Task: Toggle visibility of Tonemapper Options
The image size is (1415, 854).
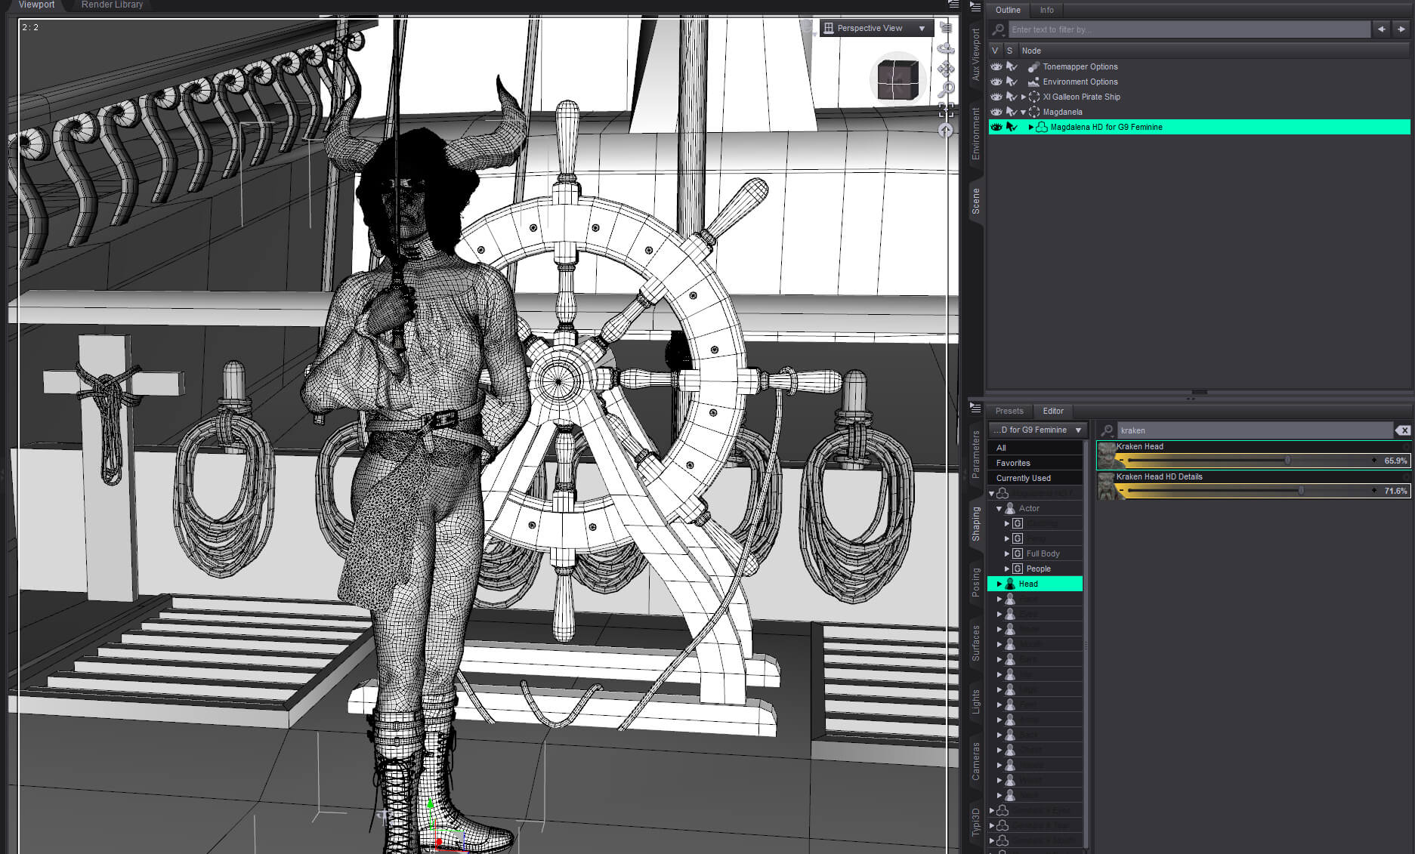Action: [x=996, y=66]
